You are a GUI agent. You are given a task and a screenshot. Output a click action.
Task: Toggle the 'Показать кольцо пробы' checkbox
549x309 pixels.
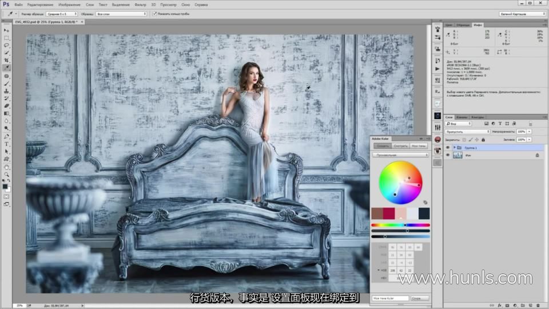(154, 13)
